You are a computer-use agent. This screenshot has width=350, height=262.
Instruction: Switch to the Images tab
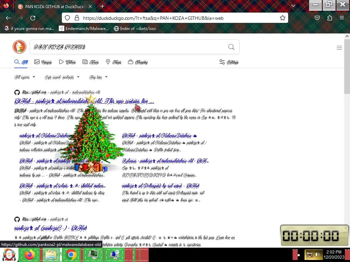(x=43, y=62)
